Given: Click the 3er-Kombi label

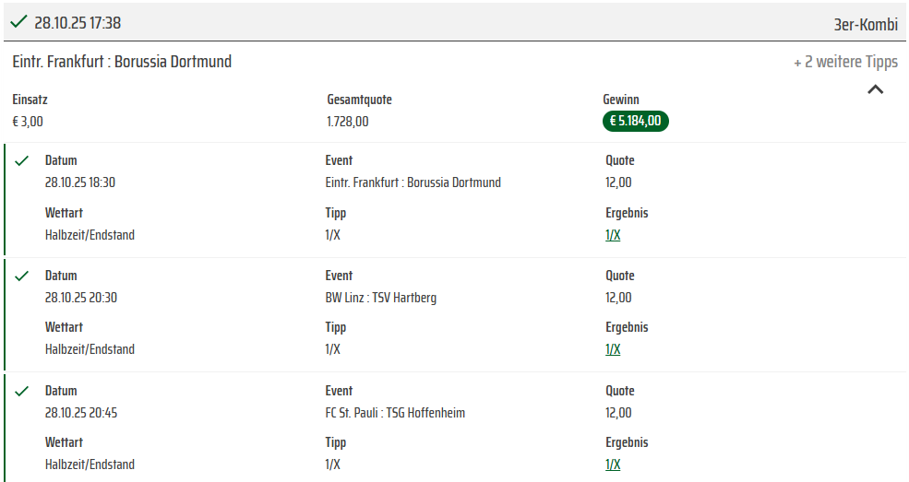Looking at the screenshot, I should [x=865, y=25].
